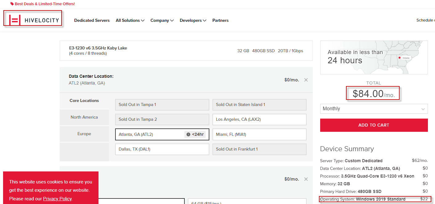Choose Sold Out in Frankfurt 1 option
This screenshot has height=204, width=435.
tap(260, 149)
